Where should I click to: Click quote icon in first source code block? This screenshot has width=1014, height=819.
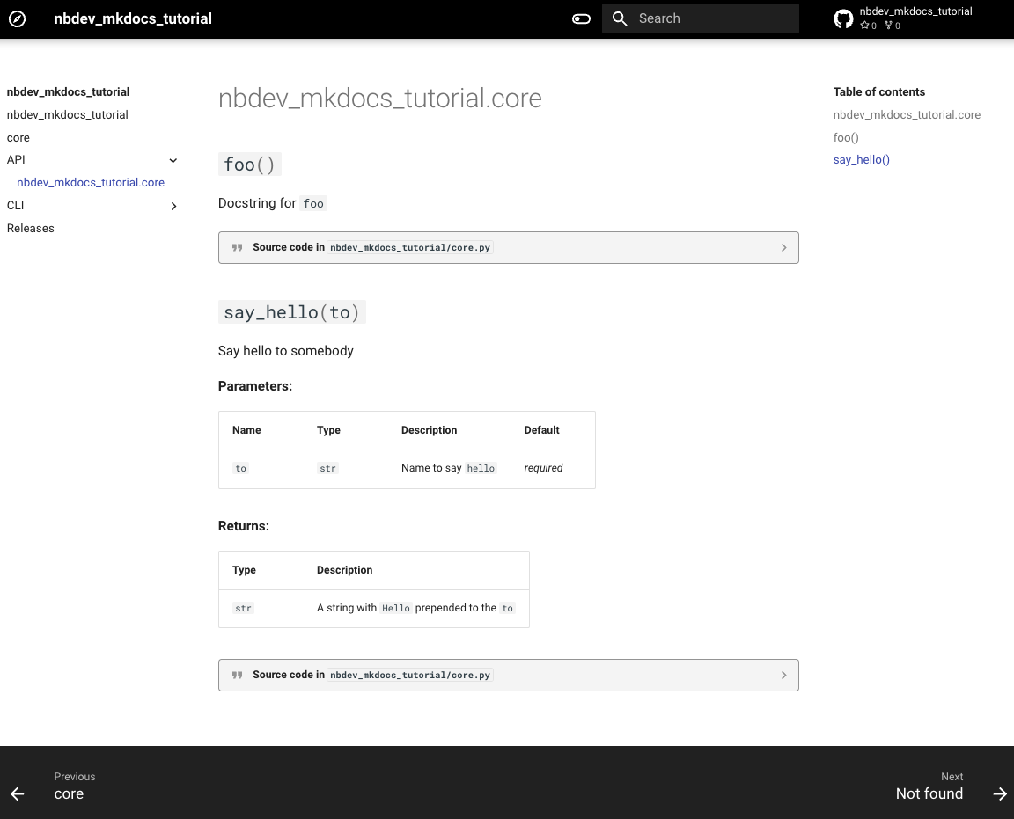coord(237,248)
